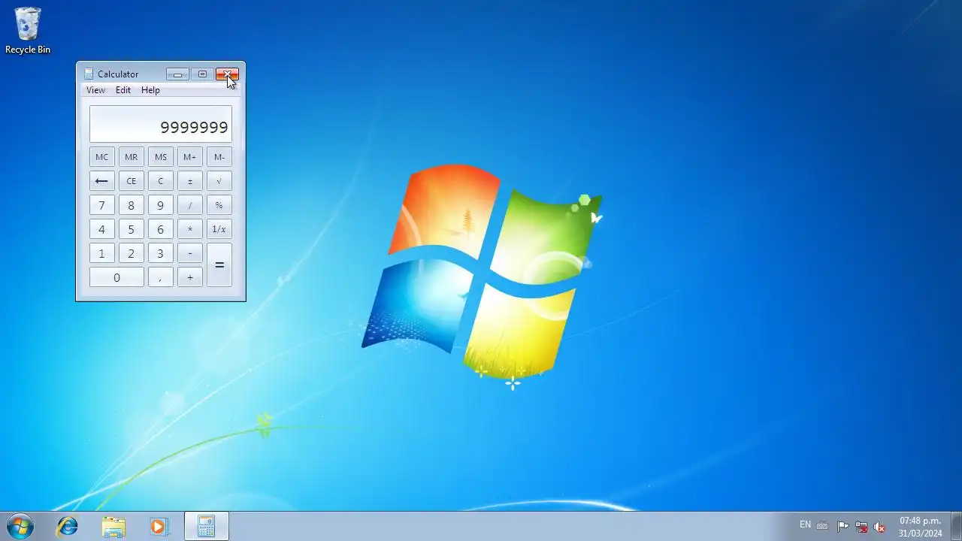Click digit 3 on Calculator

tap(160, 253)
